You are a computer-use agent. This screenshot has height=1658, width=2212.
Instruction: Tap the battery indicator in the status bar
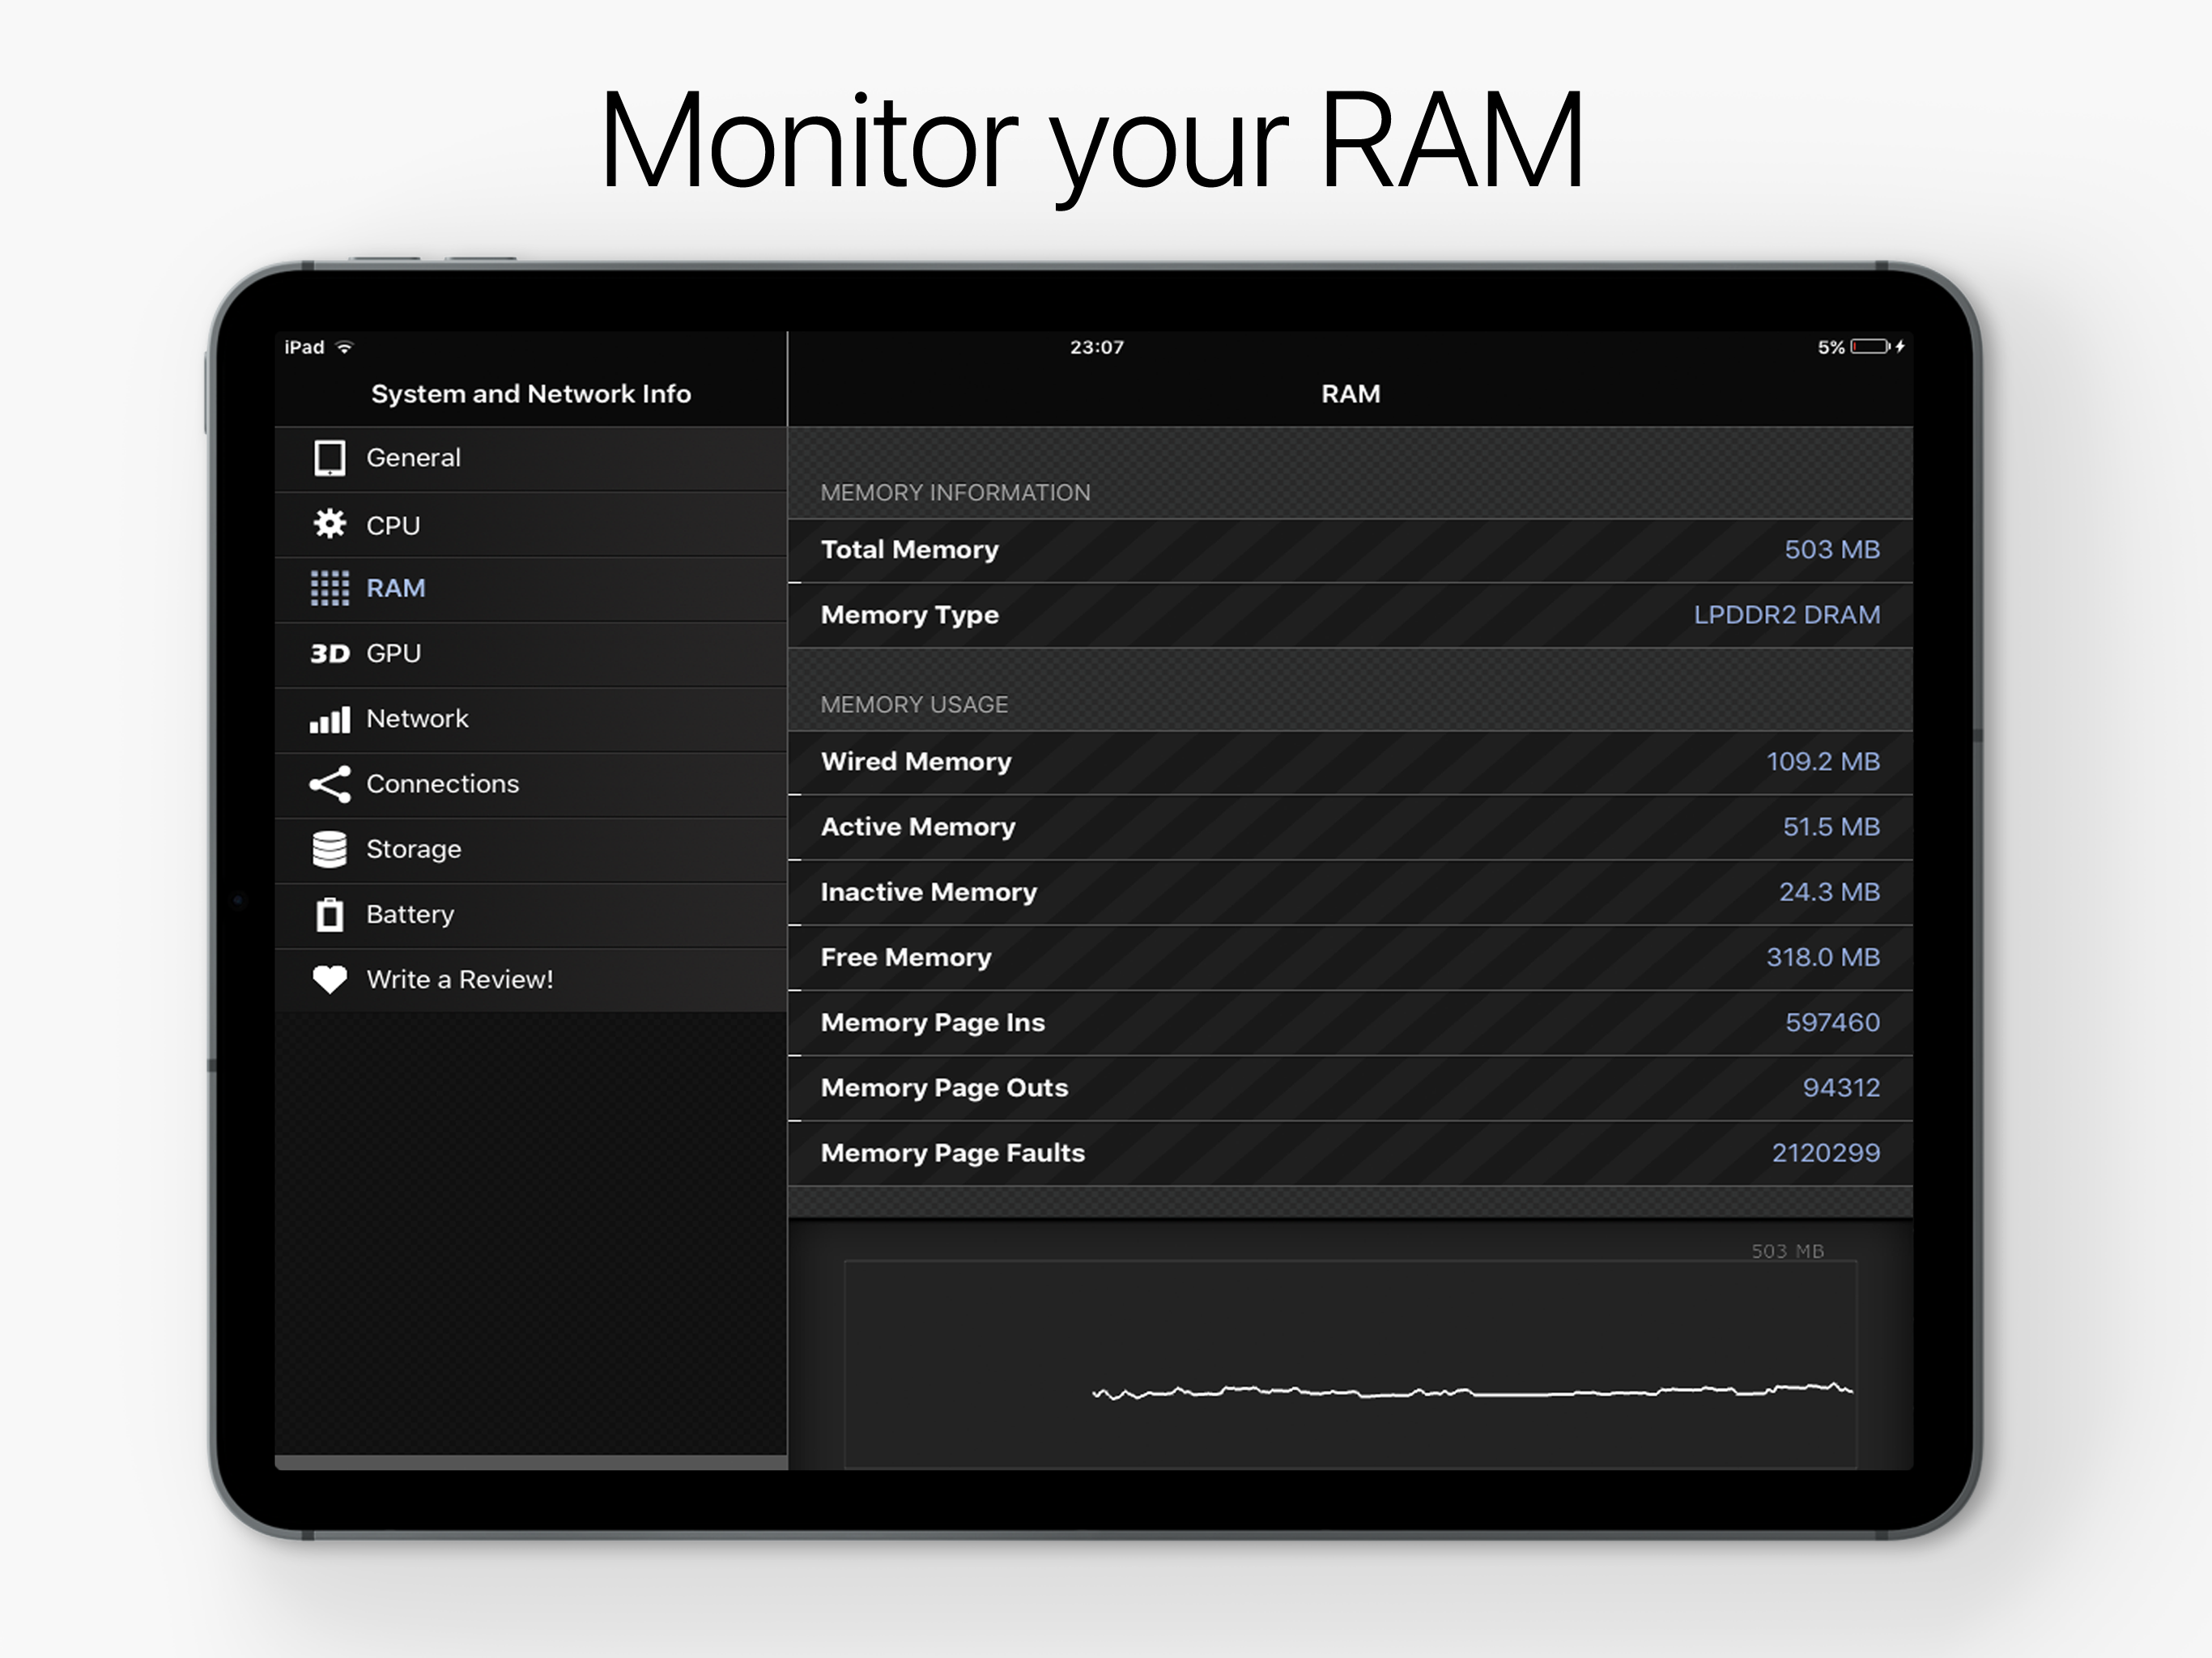click(1868, 347)
